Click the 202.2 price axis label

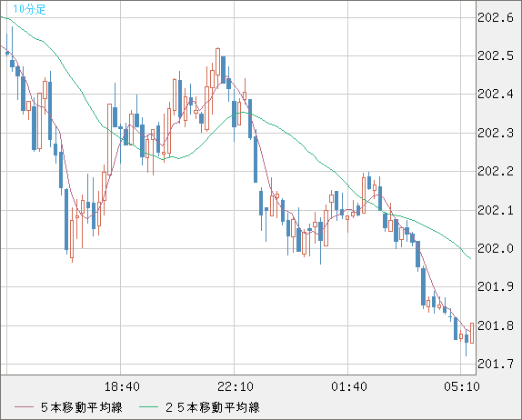[x=496, y=172]
